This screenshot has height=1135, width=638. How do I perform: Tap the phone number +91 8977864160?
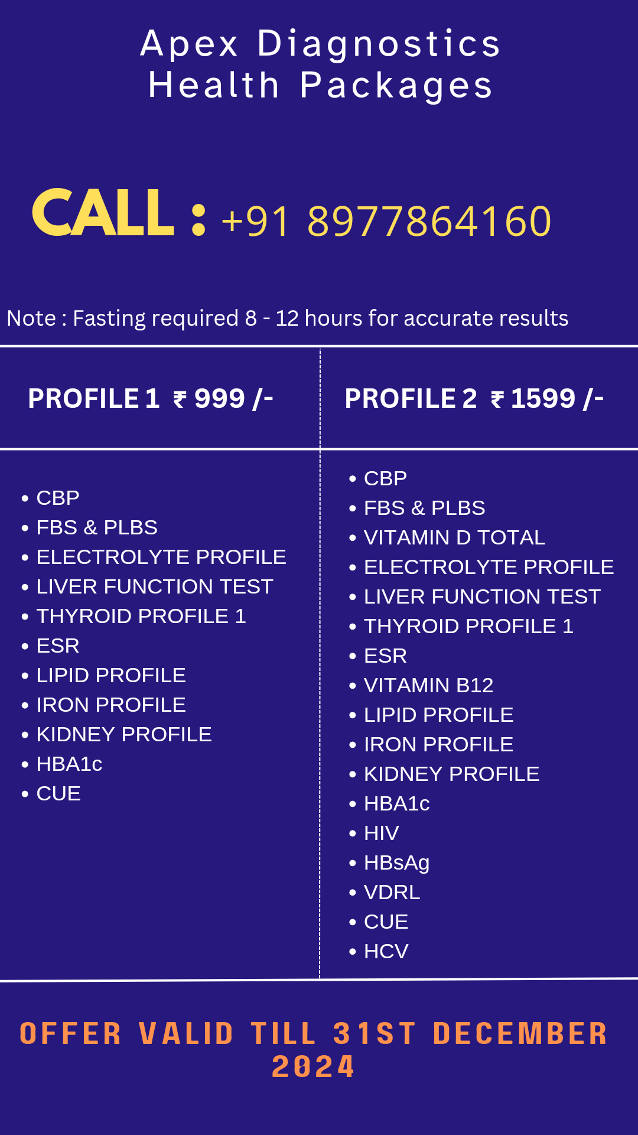[x=386, y=221]
